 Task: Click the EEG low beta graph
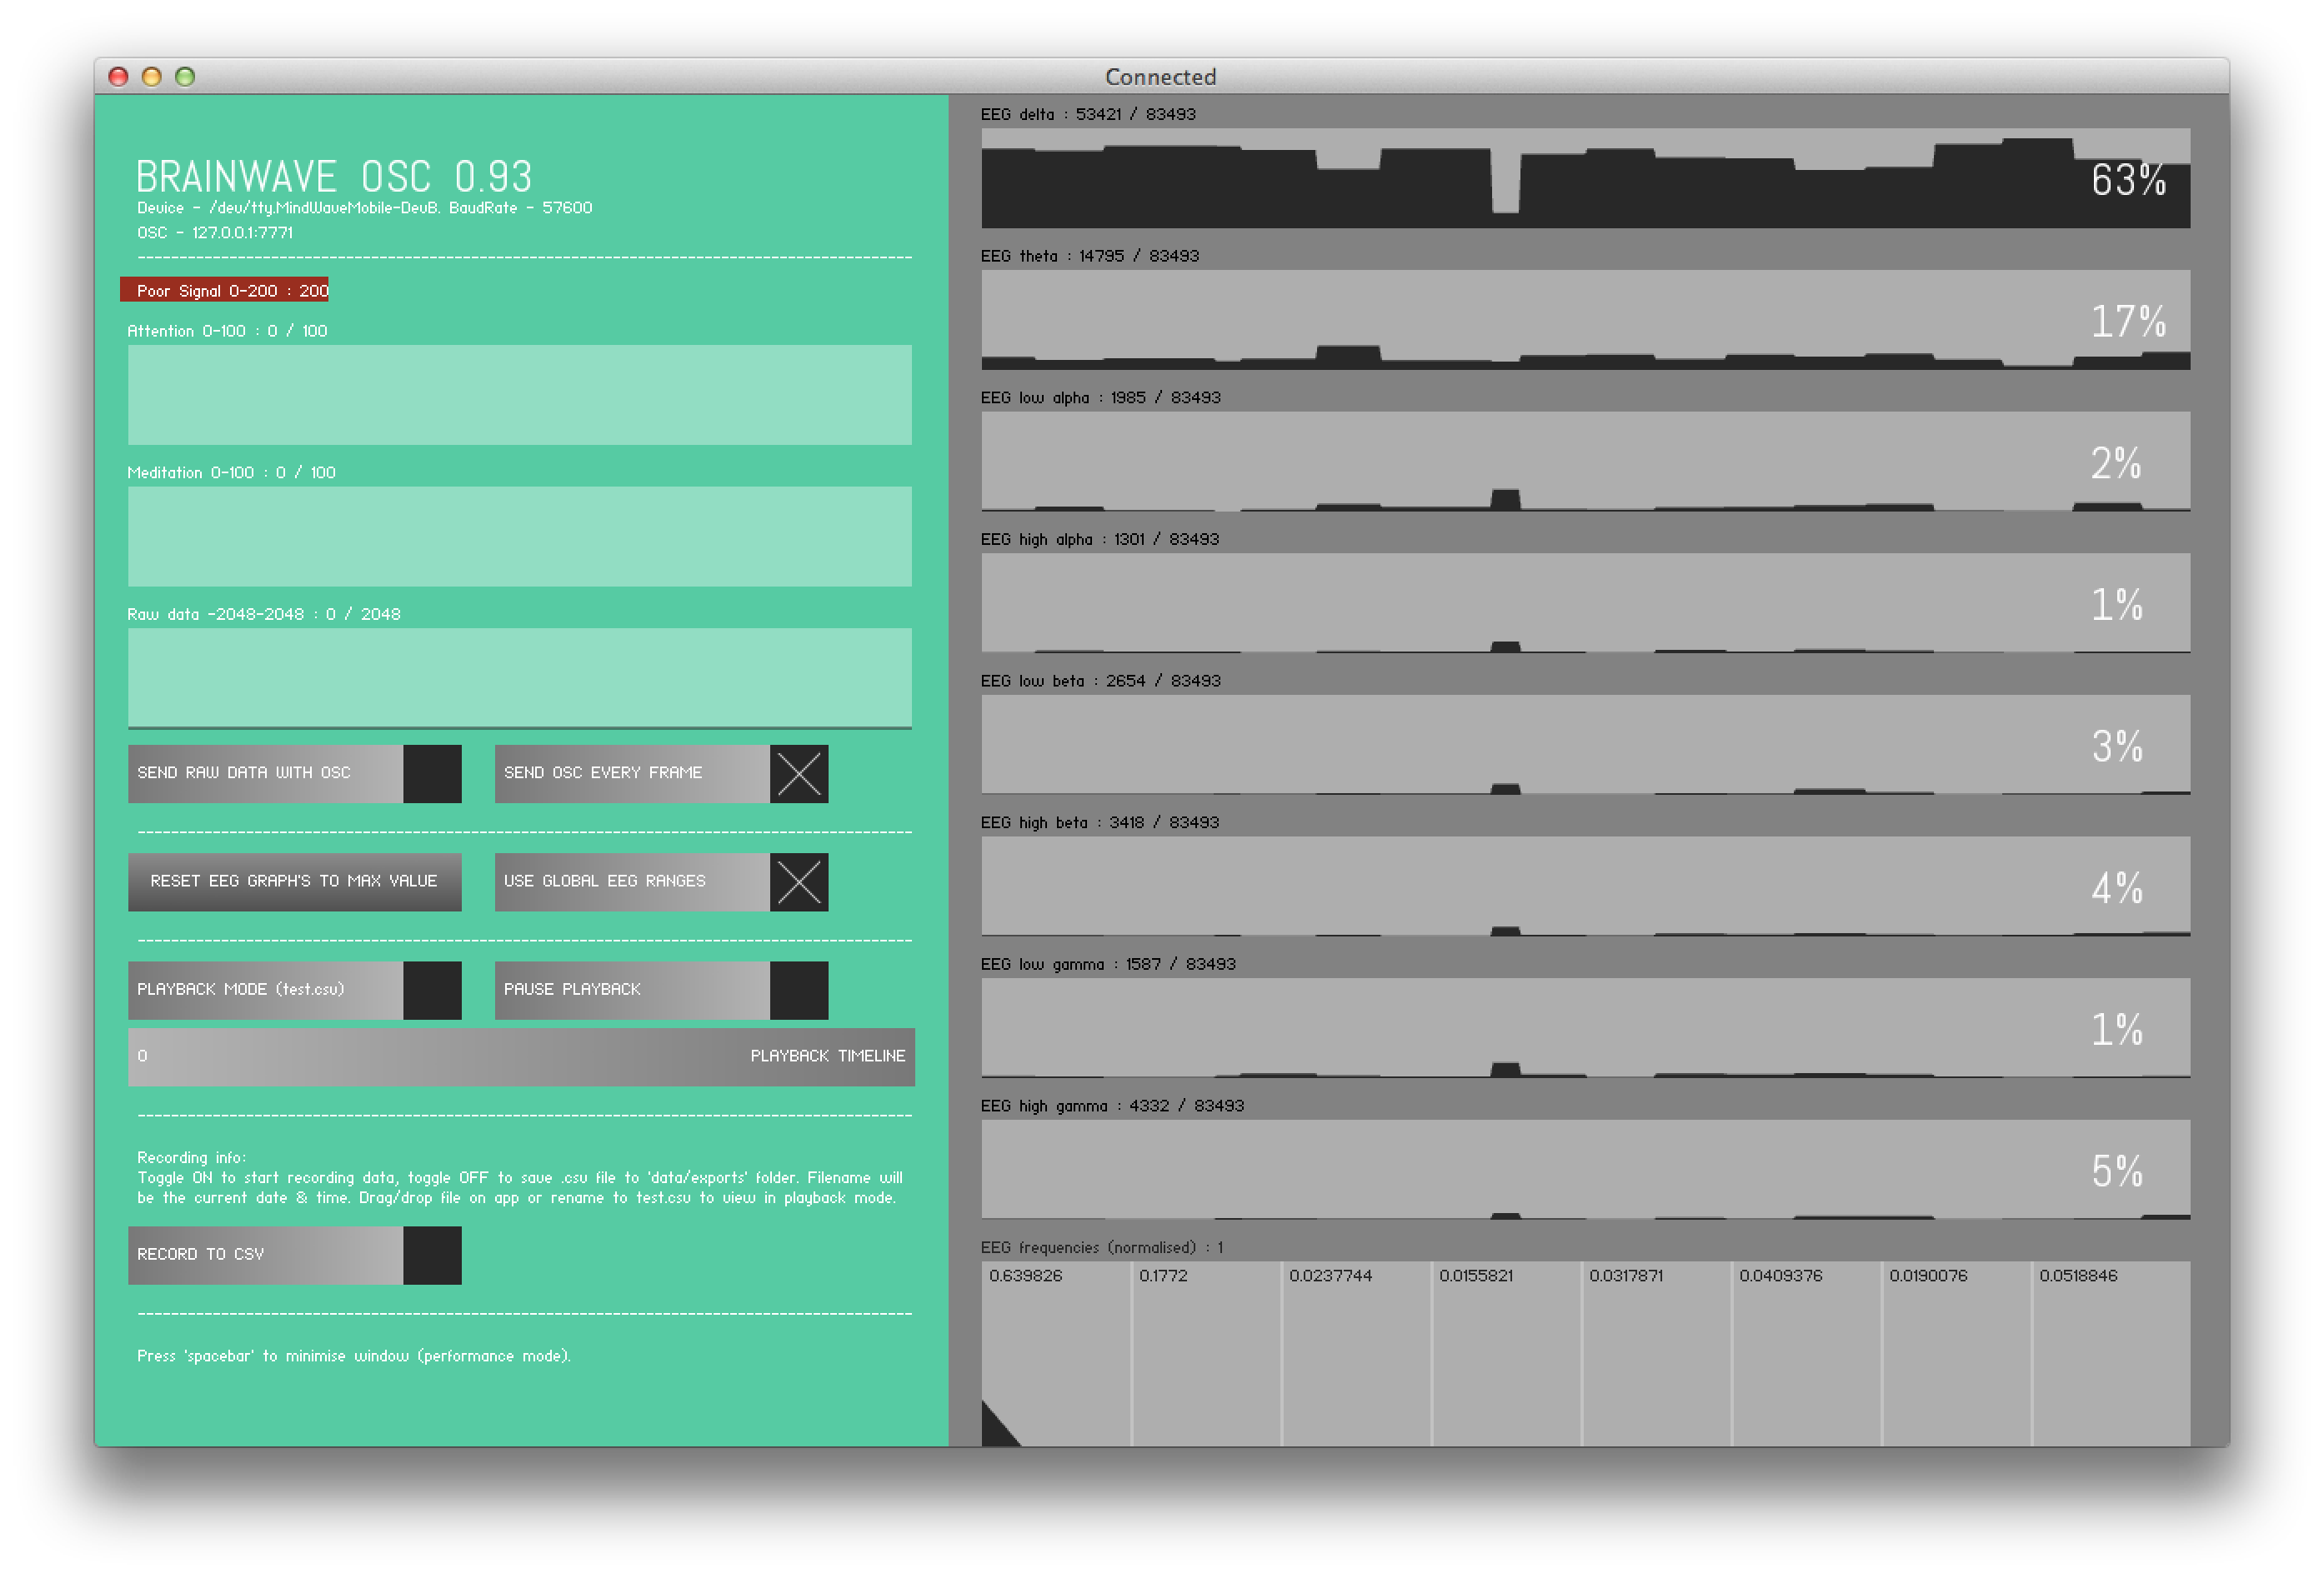[1585, 745]
